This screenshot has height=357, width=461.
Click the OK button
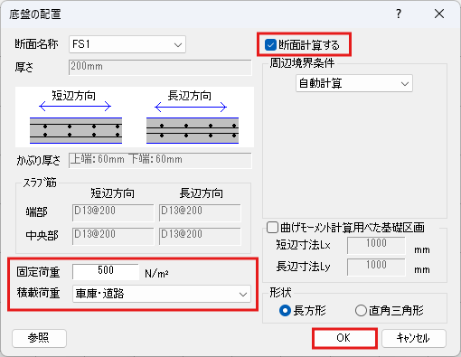tap(344, 338)
